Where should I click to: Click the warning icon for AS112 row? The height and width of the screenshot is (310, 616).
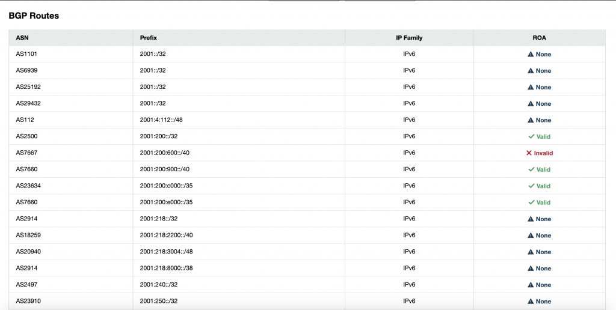(531, 120)
